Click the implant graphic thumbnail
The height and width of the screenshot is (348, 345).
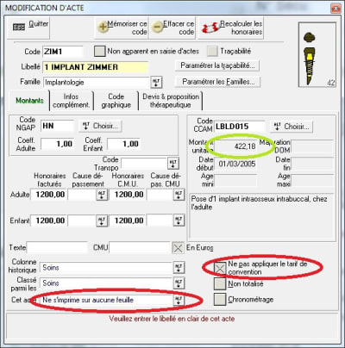click(x=317, y=54)
